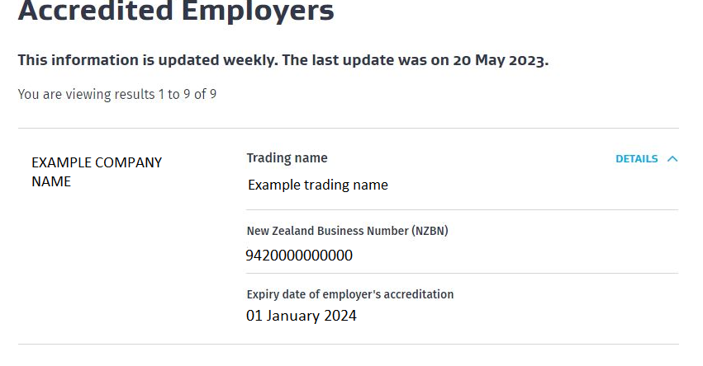Viewport: 703px width, 366px height.
Task: Click the Accredited Employers heading
Action: click(176, 12)
